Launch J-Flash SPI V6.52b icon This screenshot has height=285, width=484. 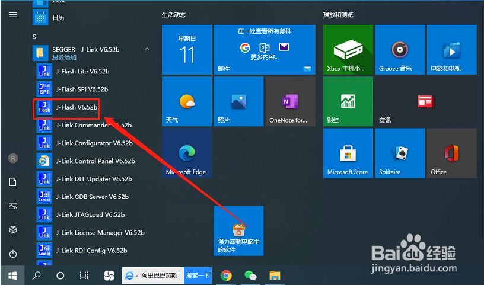pos(44,89)
